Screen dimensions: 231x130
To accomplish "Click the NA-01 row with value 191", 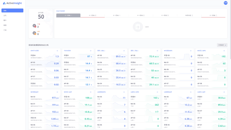I will (45, 105).
